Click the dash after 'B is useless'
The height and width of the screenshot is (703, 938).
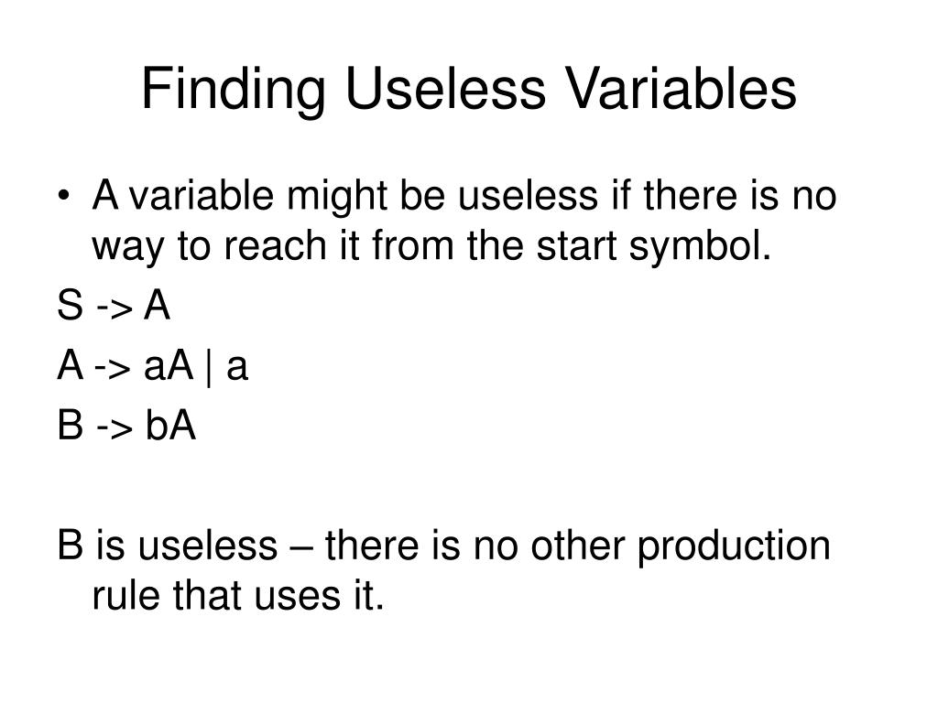pyautogui.click(x=301, y=547)
